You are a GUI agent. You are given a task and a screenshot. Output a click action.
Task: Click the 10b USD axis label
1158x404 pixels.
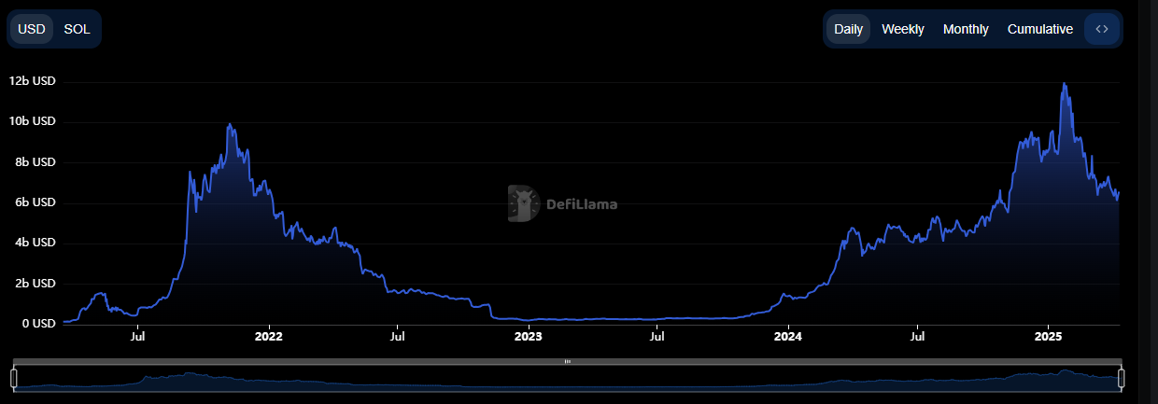pos(33,121)
